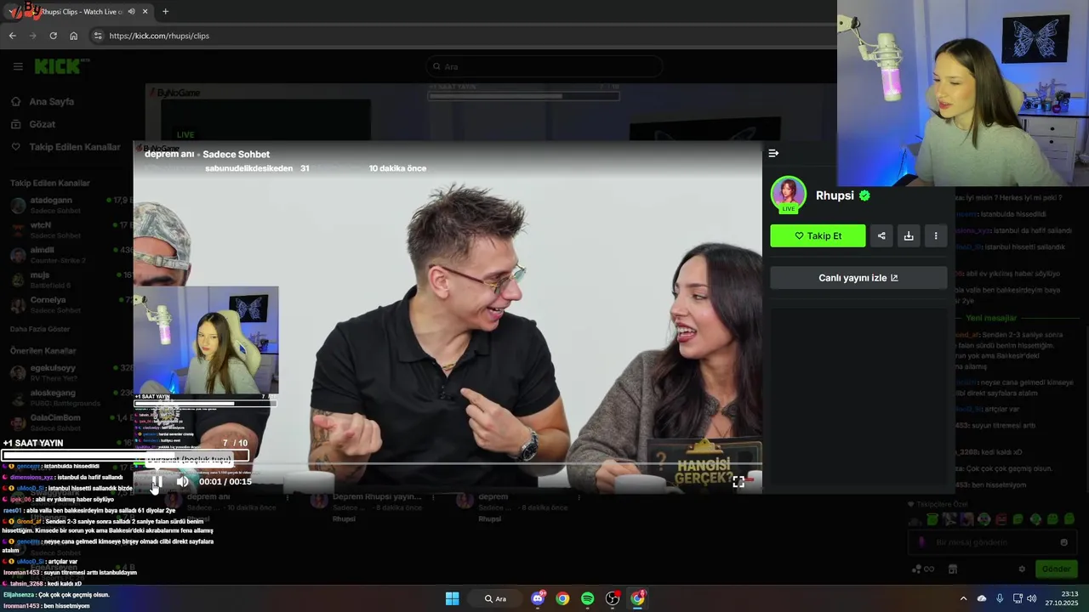Open the taskbar microphone indicator
Screen dimensions: 1089x612
tap(1000, 598)
